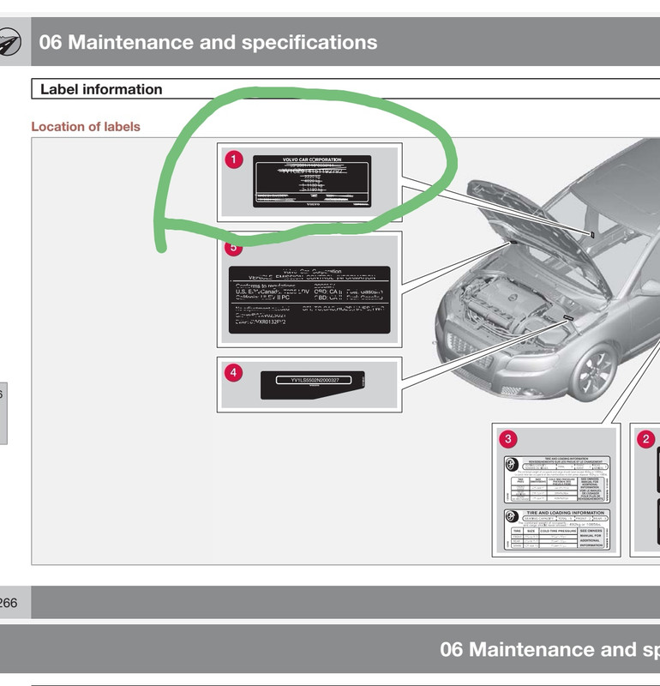Click the red number 1 marker
Image resolution: width=660 pixels, height=686 pixels.
[234, 159]
